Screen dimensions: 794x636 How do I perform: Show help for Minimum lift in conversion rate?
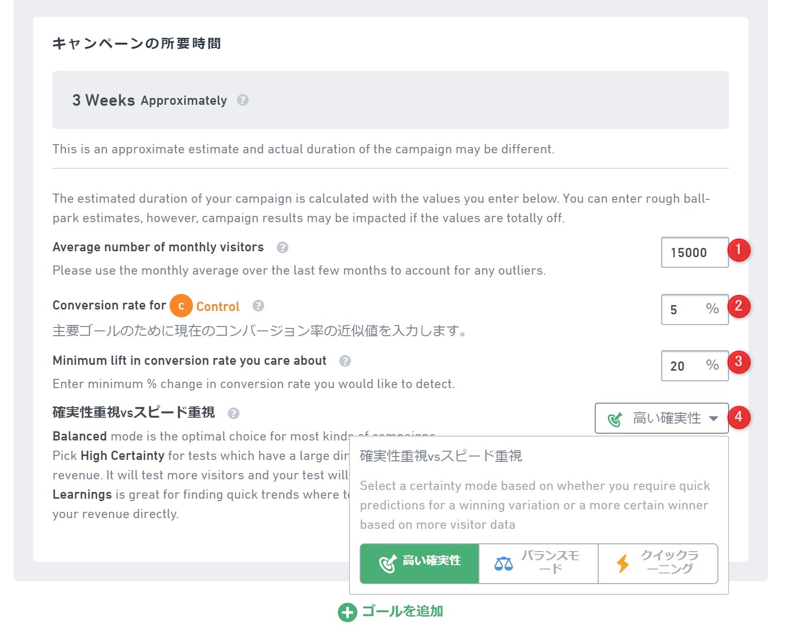[x=345, y=361]
